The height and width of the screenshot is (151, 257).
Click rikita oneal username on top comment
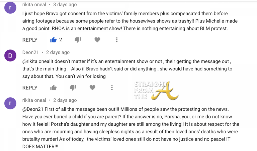(x=34, y=5)
